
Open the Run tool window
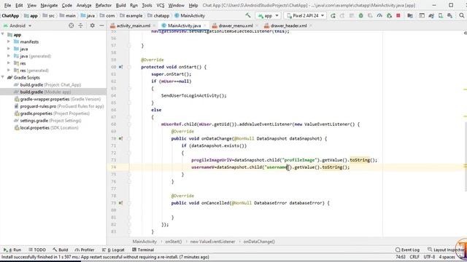[x=12, y=250]
